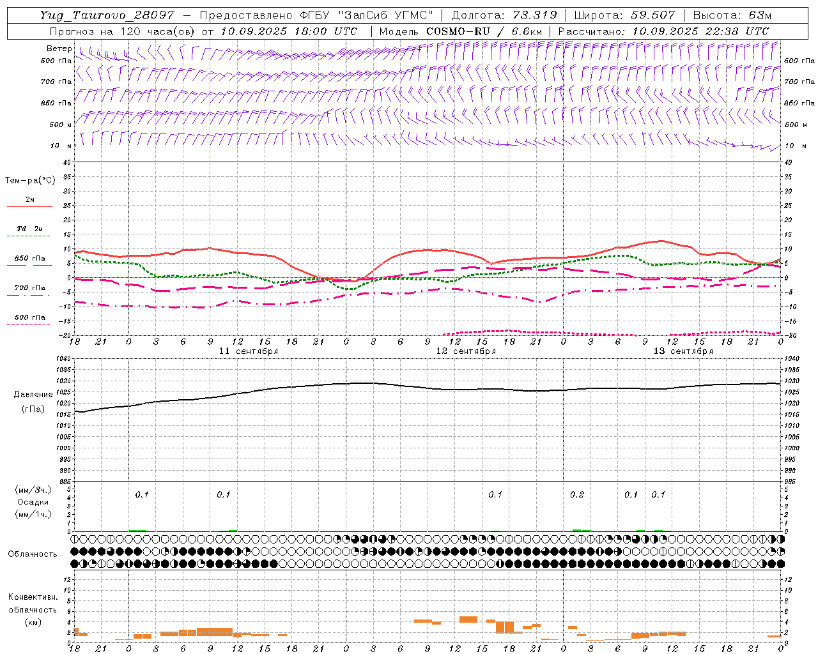Click the (мм/1ч.) precipitation unit label
This screenshot has width=818, height=654.
[x=33, y=514]
